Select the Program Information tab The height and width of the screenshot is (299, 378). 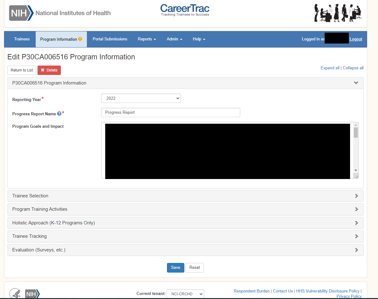click(x=61, y=39)
